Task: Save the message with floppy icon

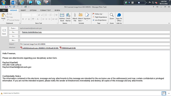Action: click(6, 7)
